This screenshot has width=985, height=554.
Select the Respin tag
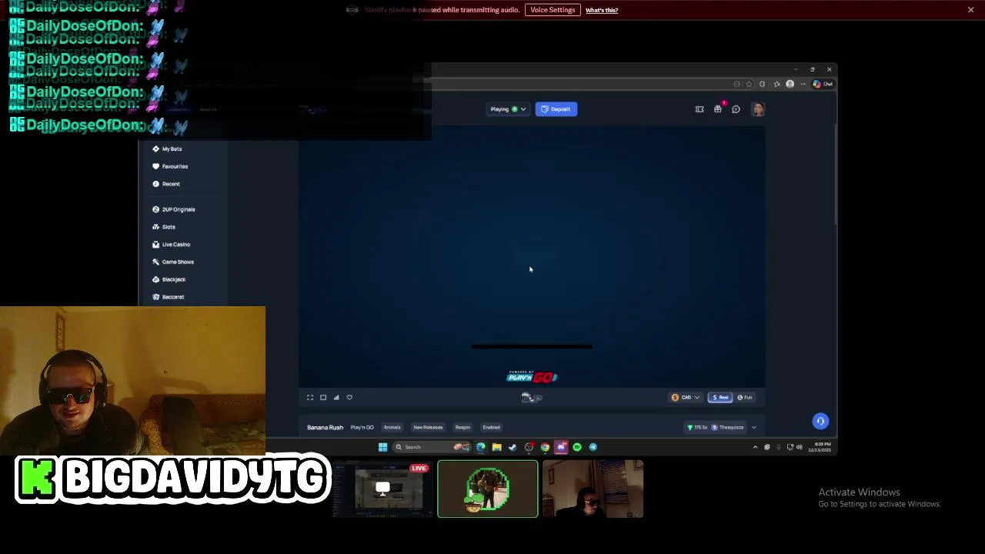tap(462, 427)
